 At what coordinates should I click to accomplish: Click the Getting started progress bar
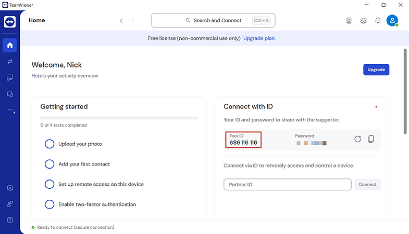click(x=119, y=118)
